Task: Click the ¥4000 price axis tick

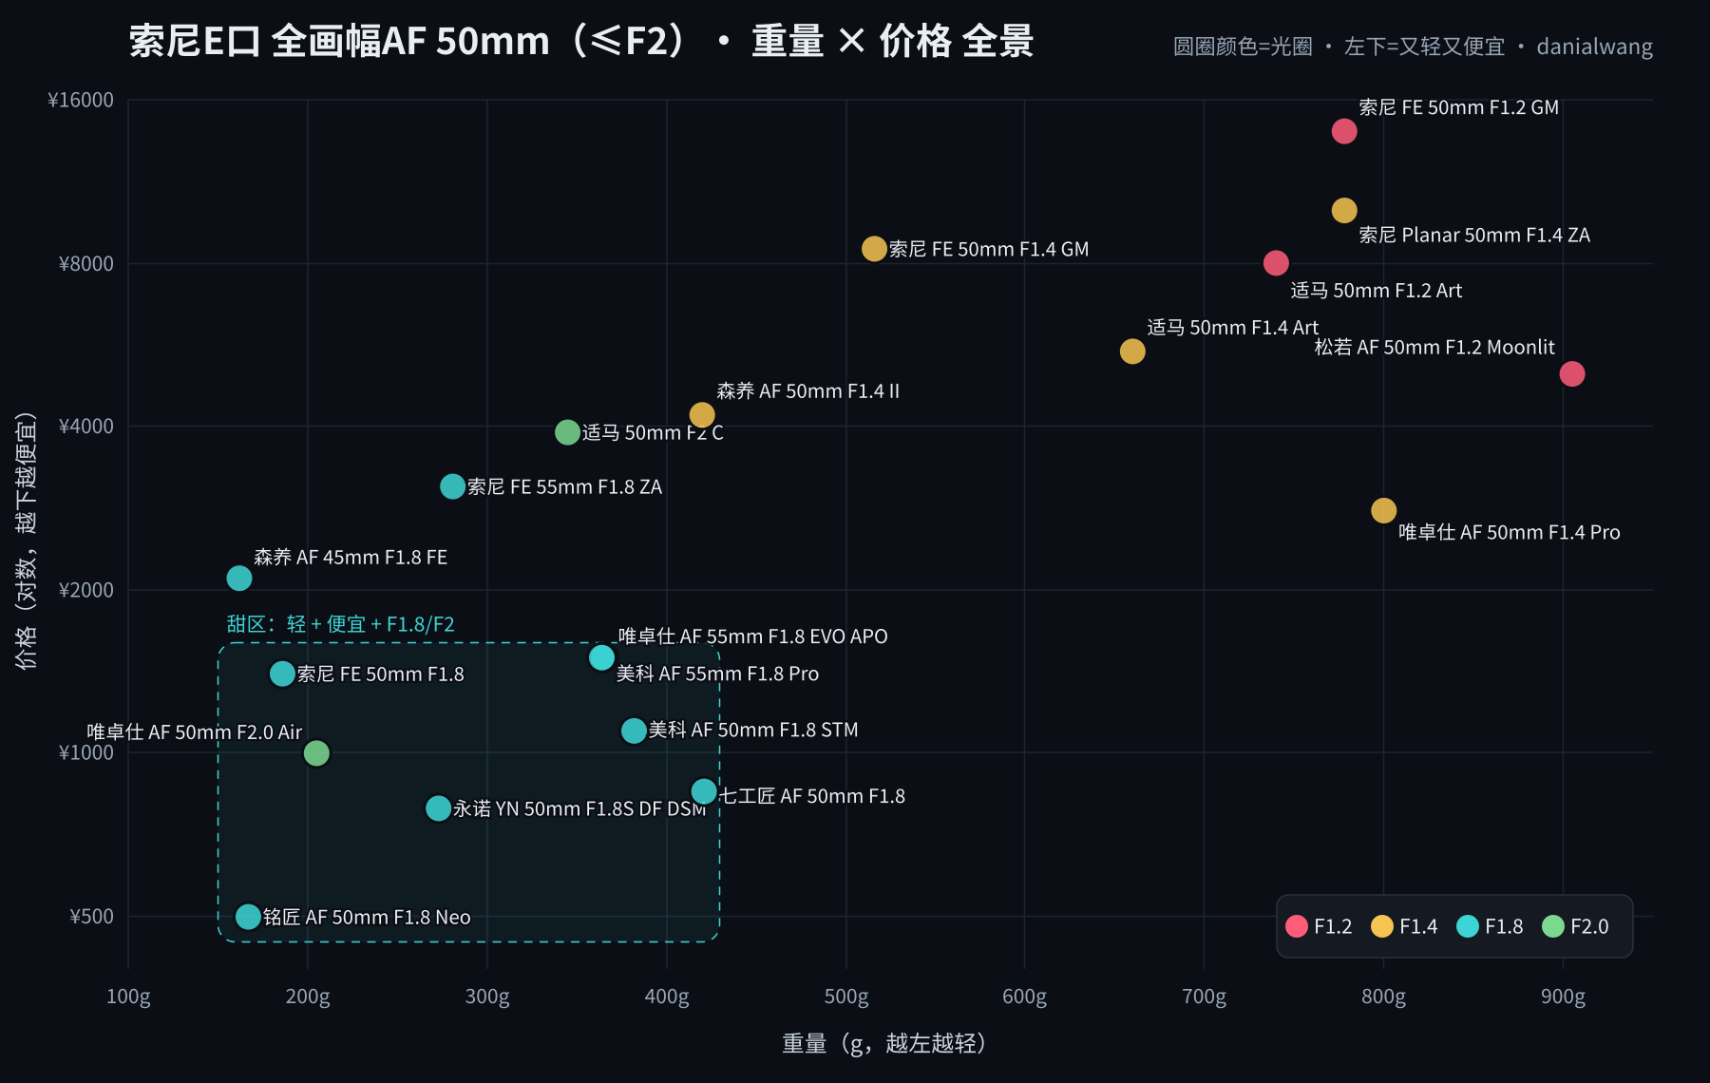Action: click(x=86, y=426)
